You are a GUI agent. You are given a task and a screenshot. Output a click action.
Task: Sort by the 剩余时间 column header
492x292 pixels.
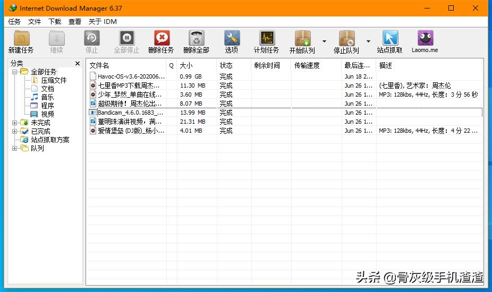[x=271, y=65]
